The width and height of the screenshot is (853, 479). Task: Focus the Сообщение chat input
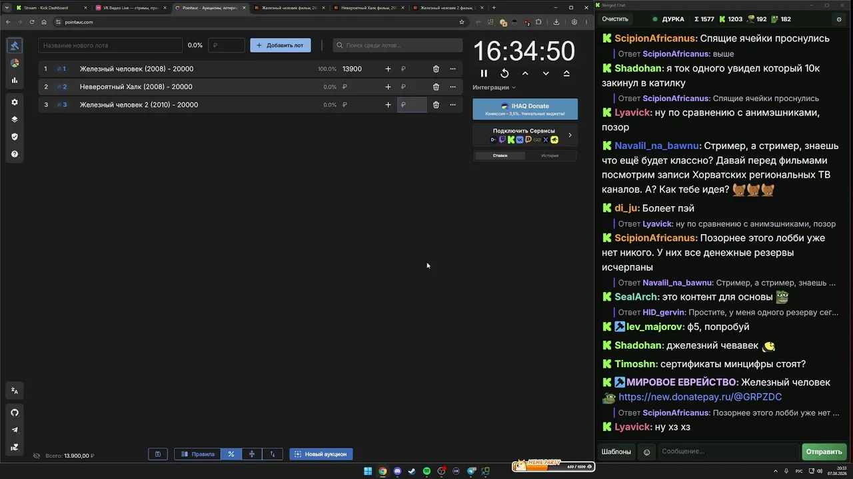(728, 452)
